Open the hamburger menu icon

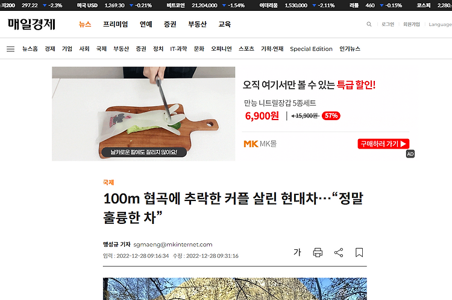(11, 49)
